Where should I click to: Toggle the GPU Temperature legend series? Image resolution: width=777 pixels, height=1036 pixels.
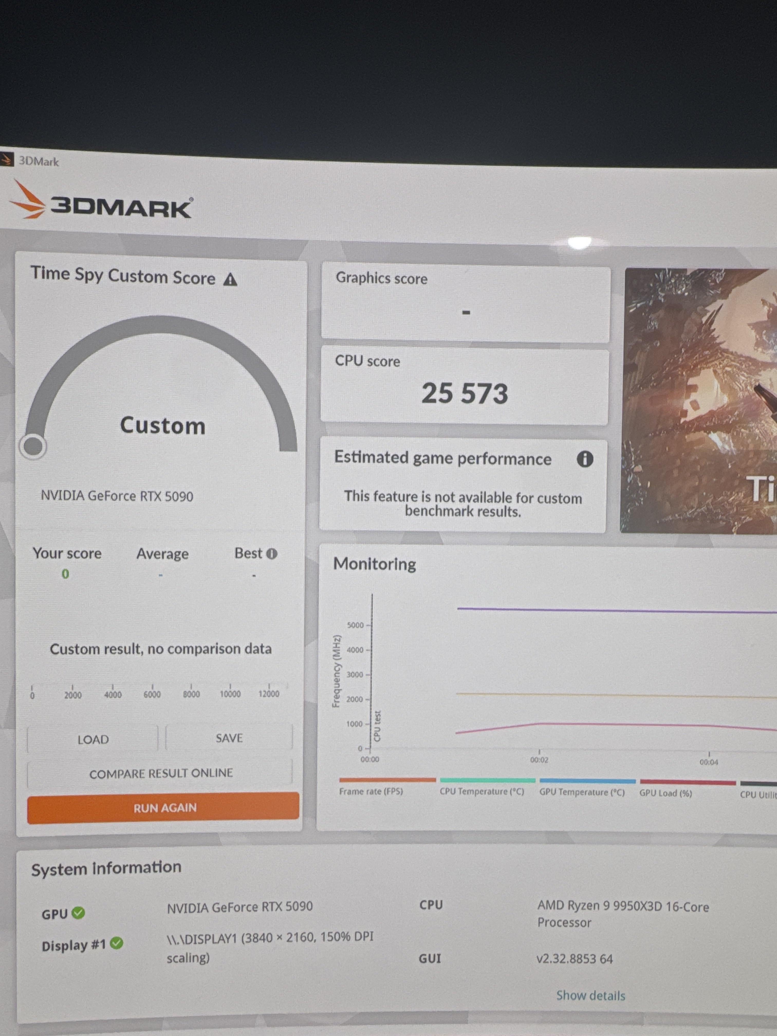pos(582,792)
